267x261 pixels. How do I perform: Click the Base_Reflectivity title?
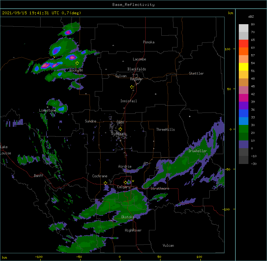point(133,5)
